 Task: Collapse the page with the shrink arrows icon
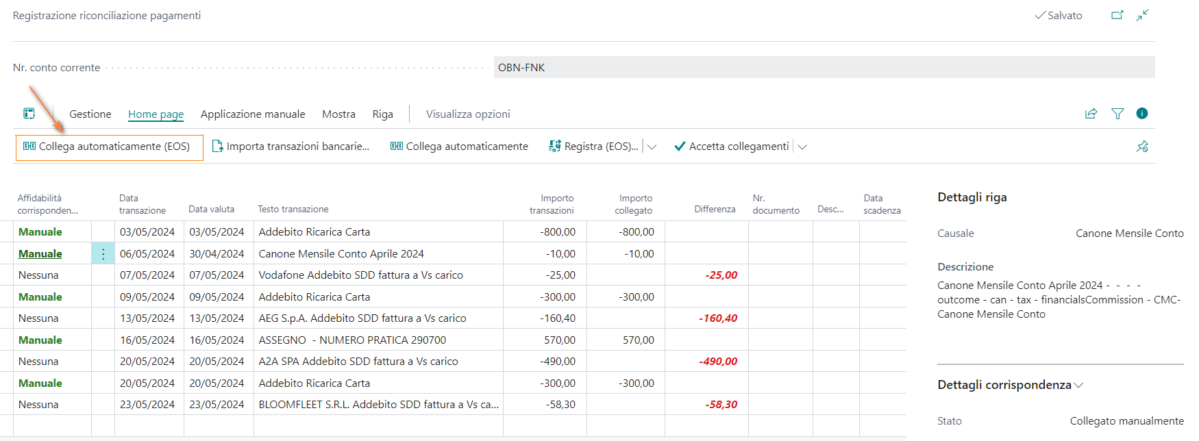click(x=1142, y=15)
